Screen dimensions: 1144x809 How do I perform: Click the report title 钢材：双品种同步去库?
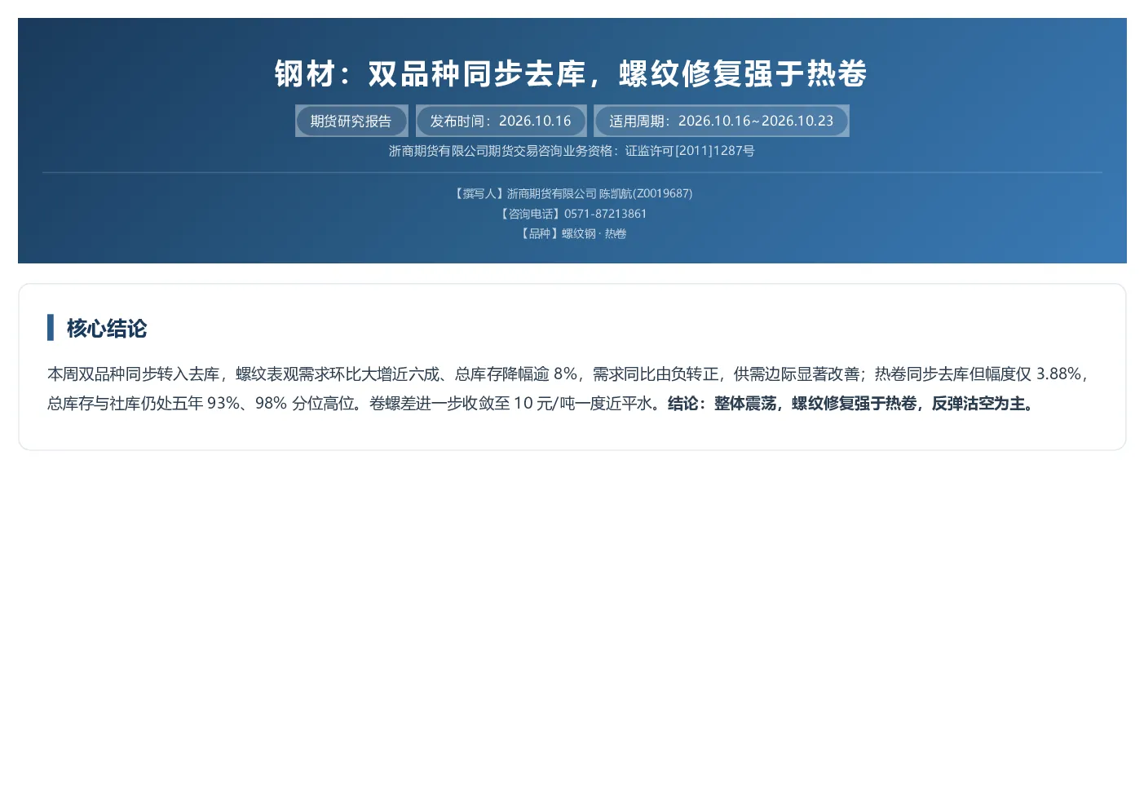tap(572, 73)
